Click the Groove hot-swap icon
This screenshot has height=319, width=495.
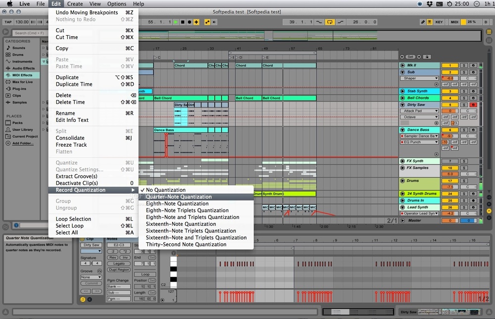[99, 271]
